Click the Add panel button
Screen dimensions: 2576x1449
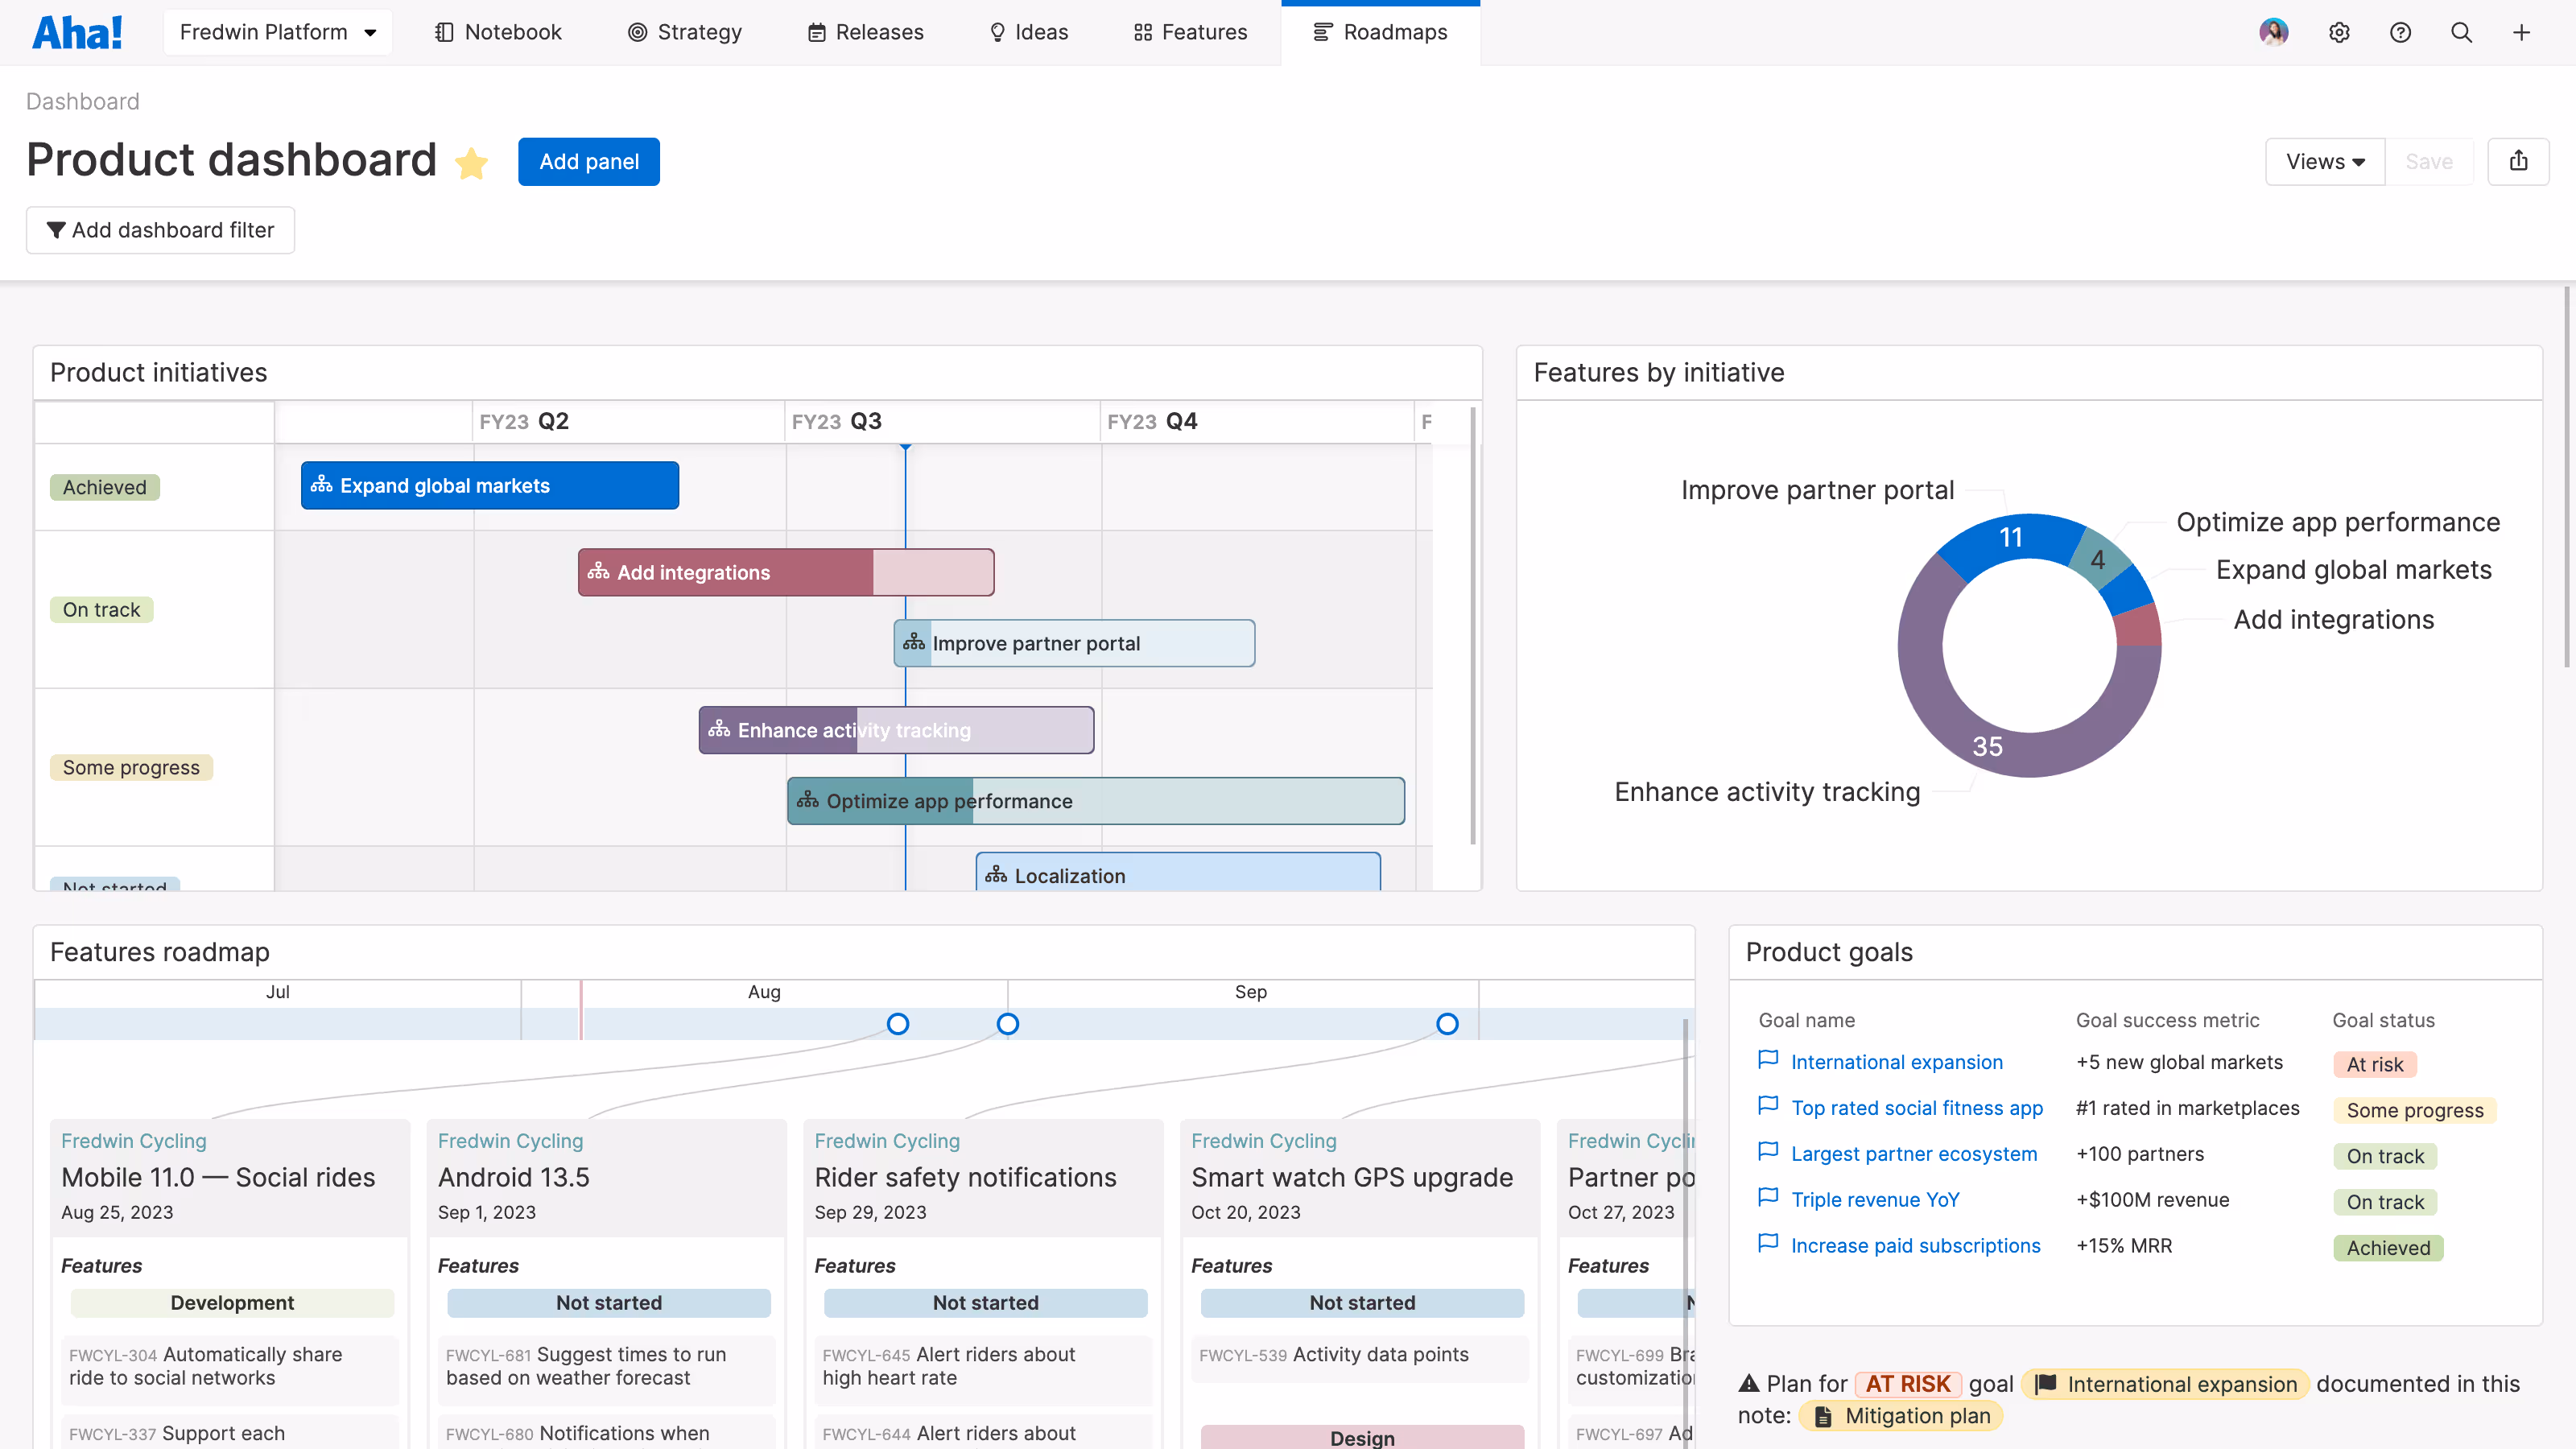[588, 161]
